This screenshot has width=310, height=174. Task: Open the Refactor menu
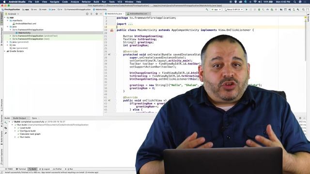[86, 2]
